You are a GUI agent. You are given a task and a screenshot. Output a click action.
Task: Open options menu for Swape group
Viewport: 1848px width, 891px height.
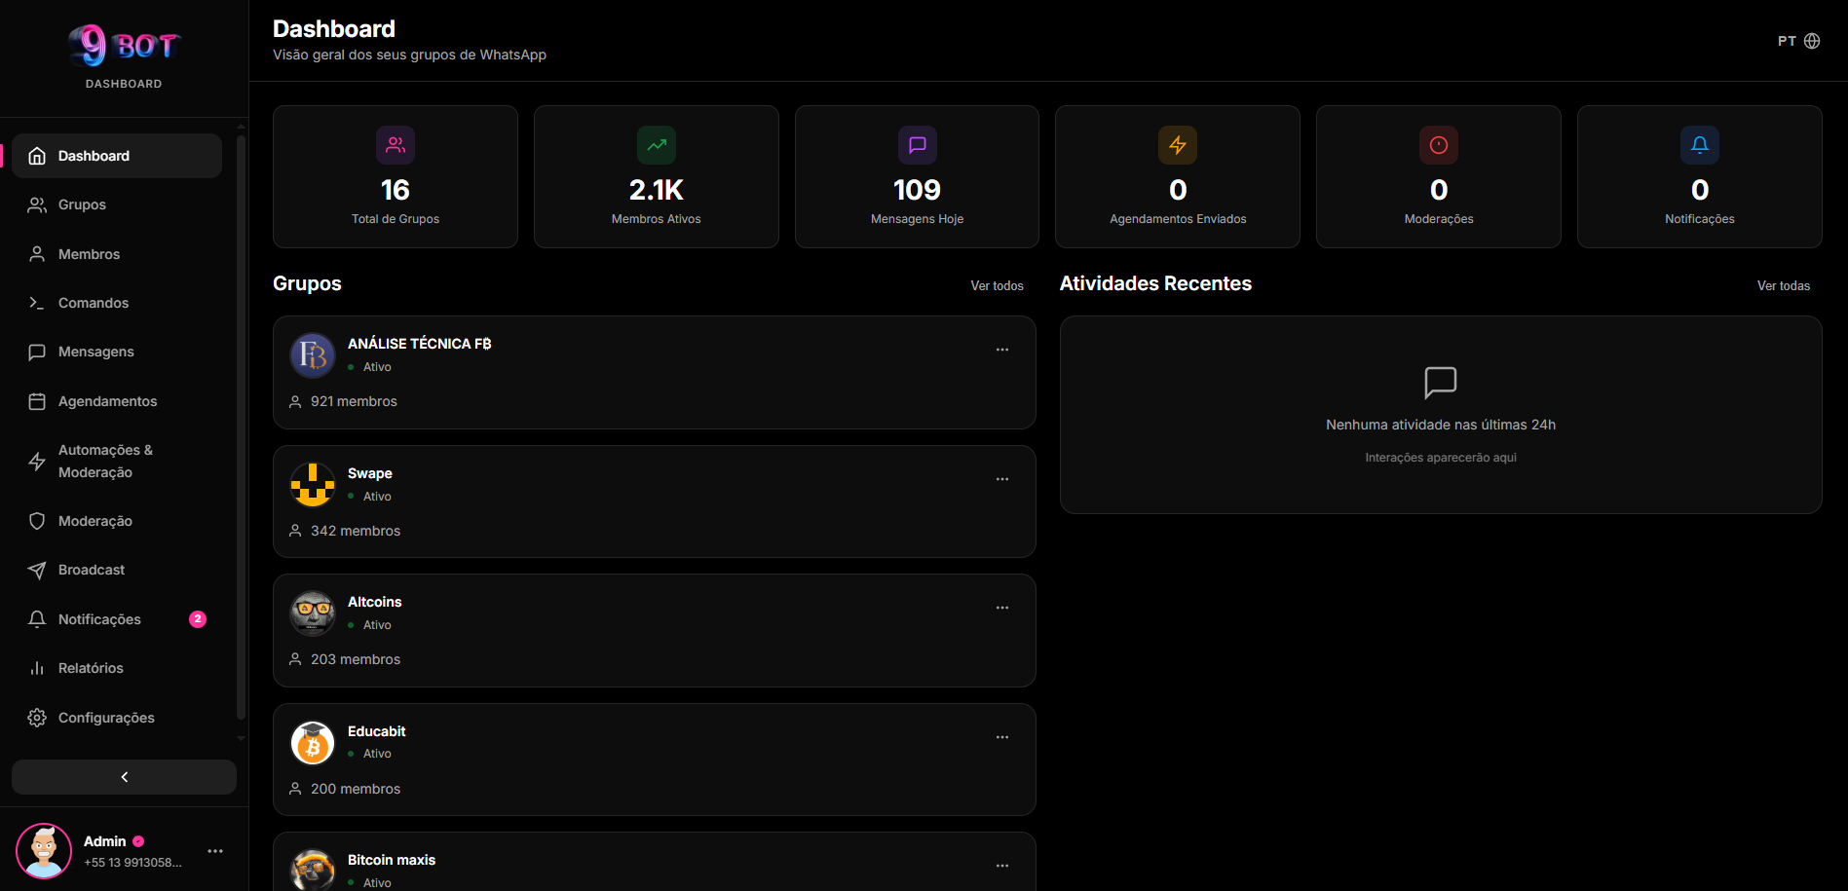coord(1002,479)
